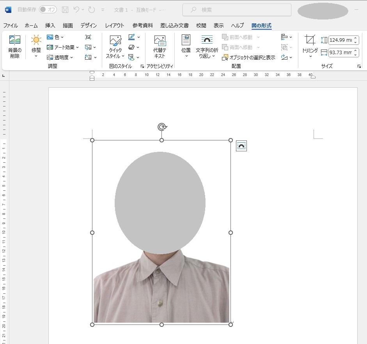Click the layout options icon beside picture
Viewport: 367px width, 344px height.
241,146
